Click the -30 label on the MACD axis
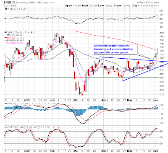The height and width of the screenshot is (153, 168). pyautogui.click(x=161, y=123)
